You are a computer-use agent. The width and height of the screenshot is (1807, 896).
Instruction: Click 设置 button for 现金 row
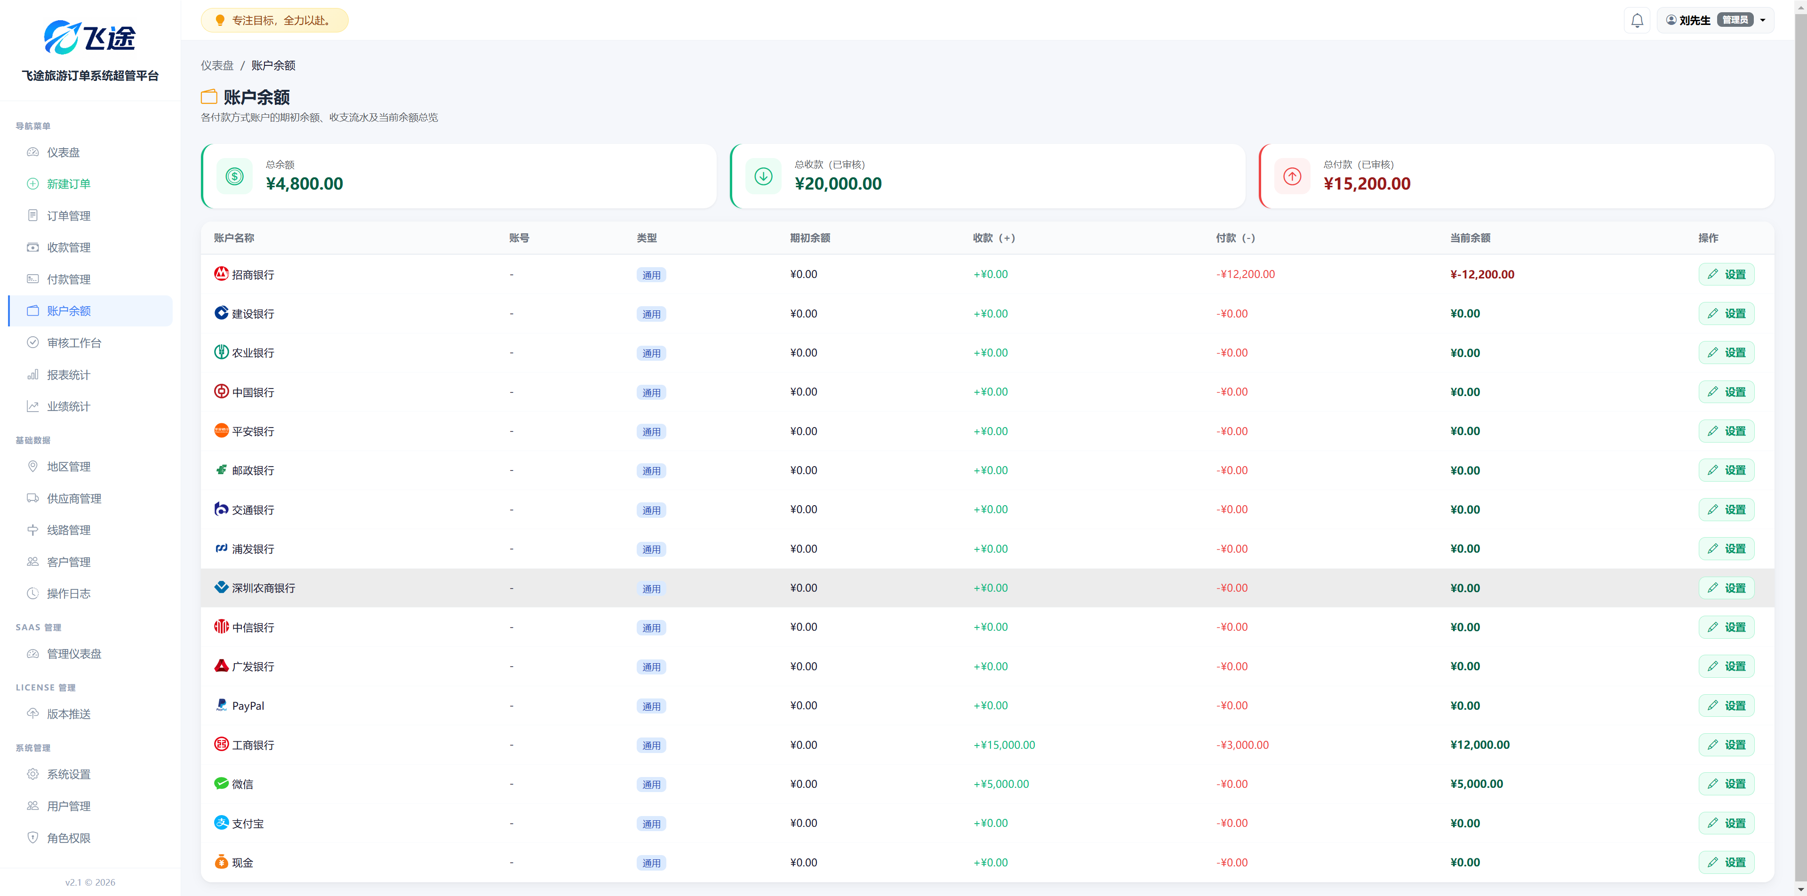coord(1727,862)
